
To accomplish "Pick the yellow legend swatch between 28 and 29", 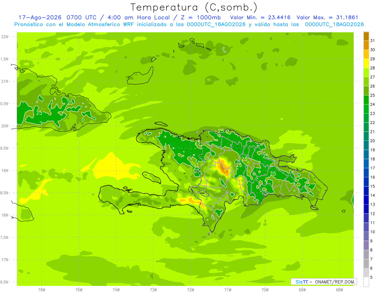I will click(366, 63).
